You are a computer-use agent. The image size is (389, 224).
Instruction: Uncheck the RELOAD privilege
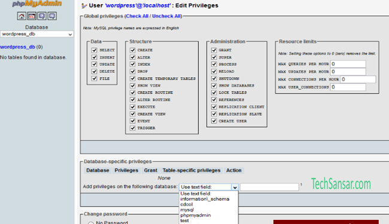(x=214, y=71)
